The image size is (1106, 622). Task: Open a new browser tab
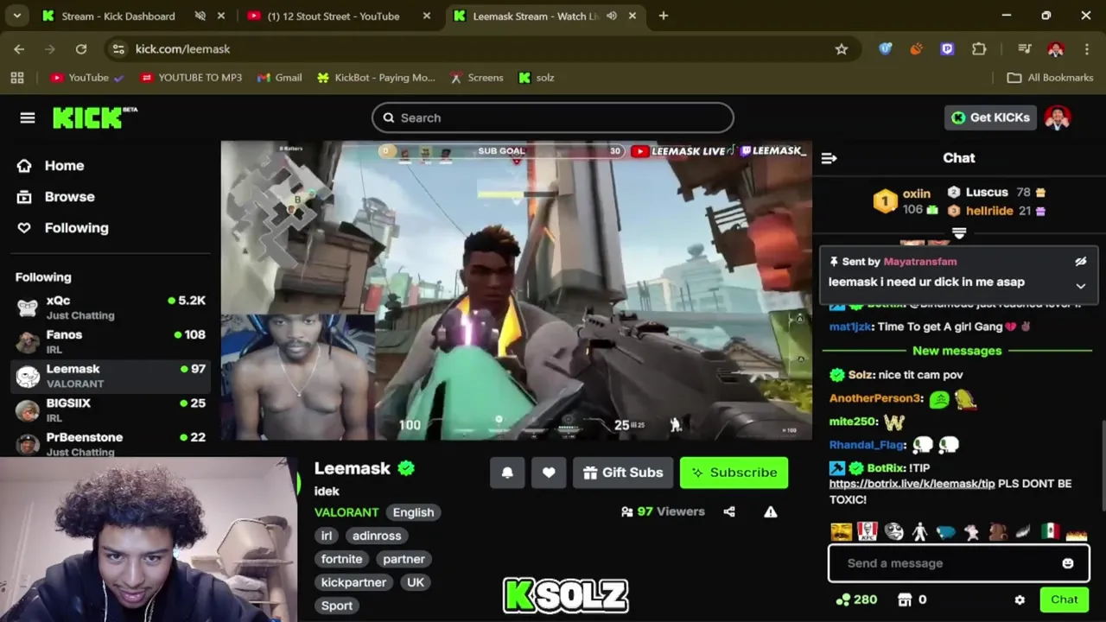664,16
